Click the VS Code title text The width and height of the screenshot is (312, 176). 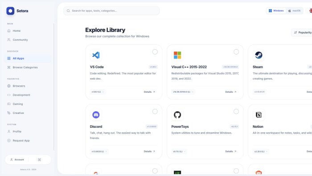[97, 67]
